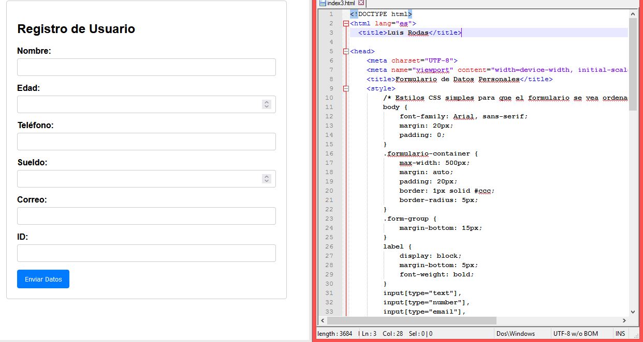
Task: Collapse the html tag fold marker on line 2
Action: 346,23
